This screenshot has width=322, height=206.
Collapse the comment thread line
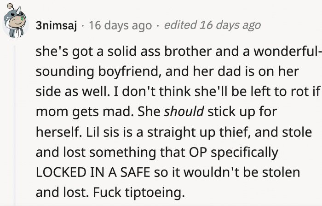[x=15, y=125]
